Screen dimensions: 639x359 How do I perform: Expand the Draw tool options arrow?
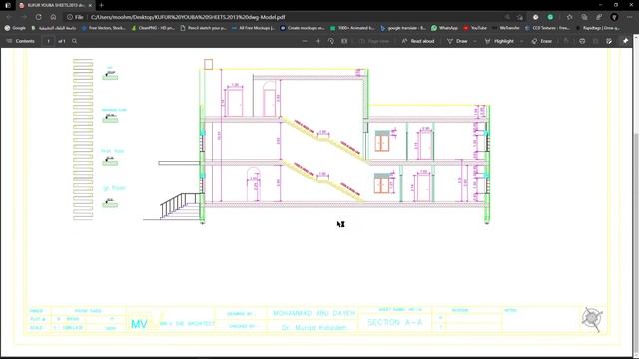pyautogui.click(x=475, y=41)
